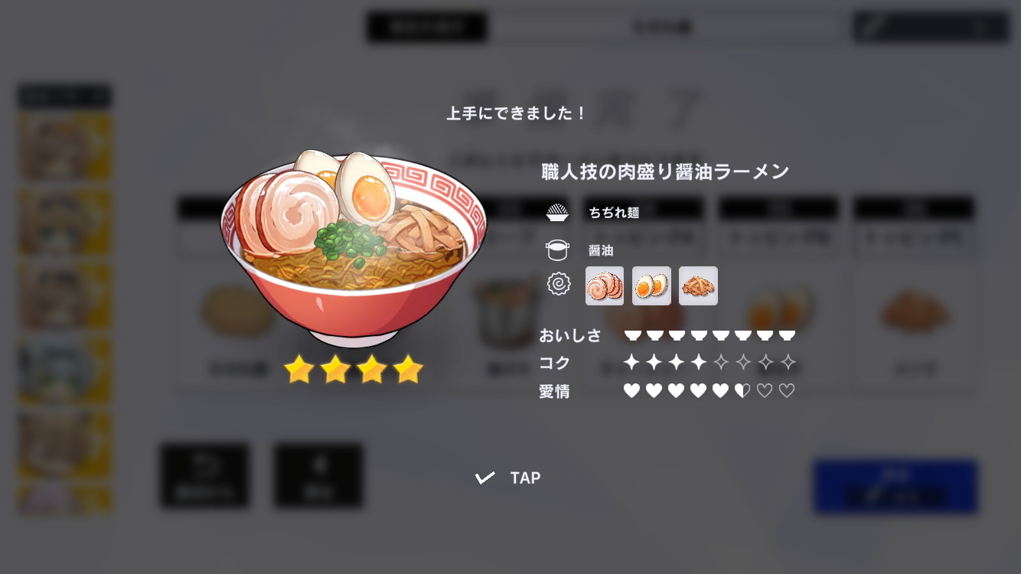The width and height of the screenshot is (1021, 574).
Task: Click the 上手にできました！ success message
Action: point(517,113)
